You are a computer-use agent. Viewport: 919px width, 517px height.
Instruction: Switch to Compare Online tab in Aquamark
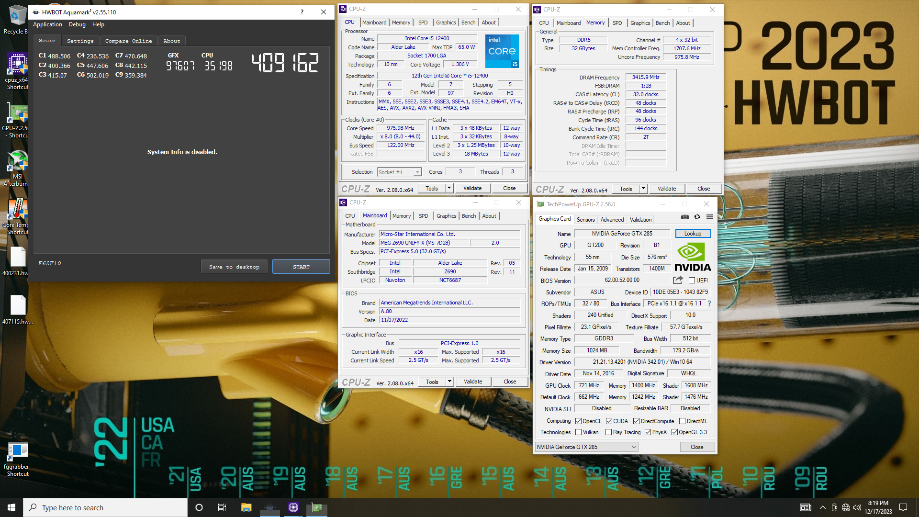[128, 41]
